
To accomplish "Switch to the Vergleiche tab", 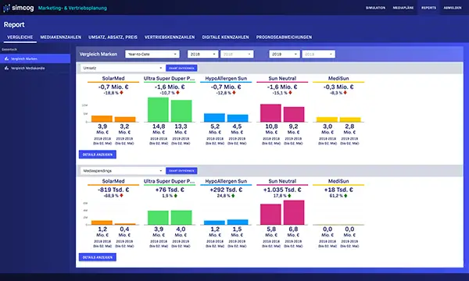I will point(20,37).
